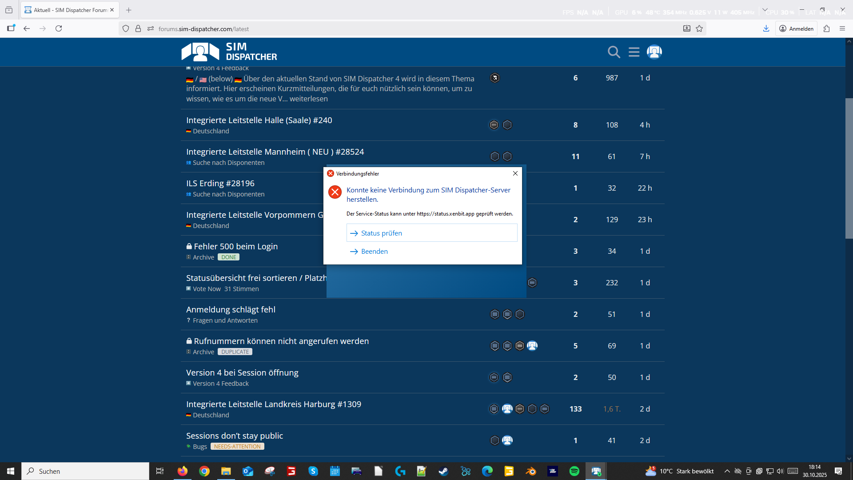
Task: Click the Anmelden button in Firefox
Action: (797, 28)
